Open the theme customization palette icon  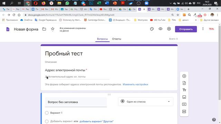coord(152,29)
